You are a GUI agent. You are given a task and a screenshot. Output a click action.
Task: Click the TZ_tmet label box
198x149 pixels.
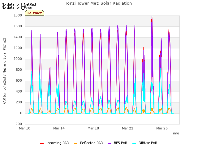[x=34, y=13]
